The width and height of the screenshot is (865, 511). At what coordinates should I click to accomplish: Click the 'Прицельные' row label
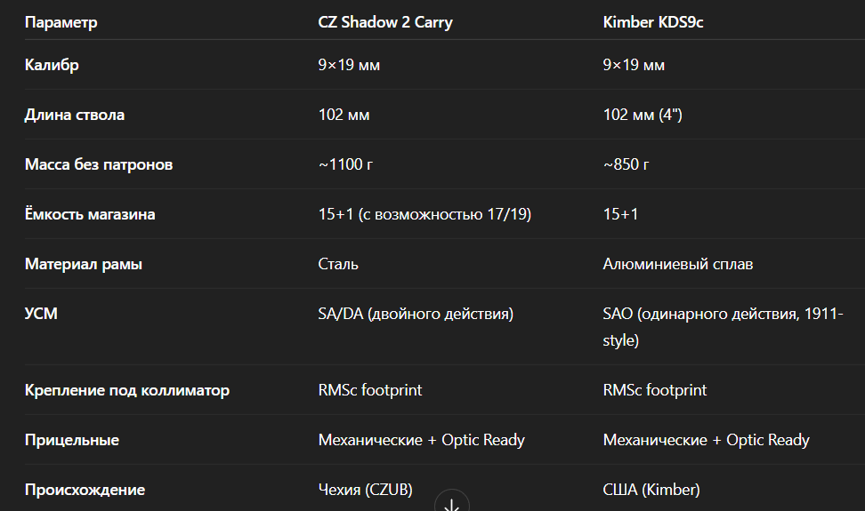(x=71, y=440)
